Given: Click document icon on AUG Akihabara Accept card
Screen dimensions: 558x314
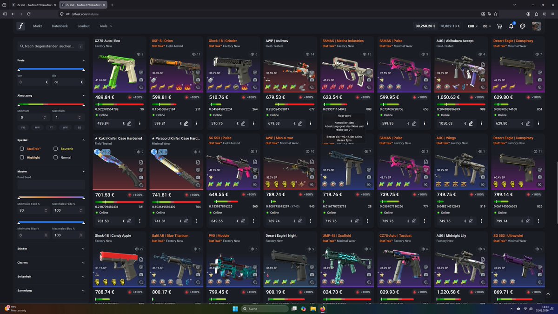Looking at the screenshot, I should coord(483,64).
